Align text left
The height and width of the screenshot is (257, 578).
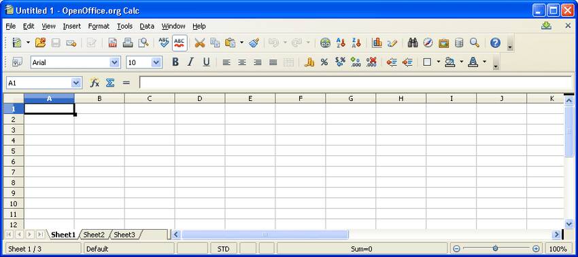click(226, 62)
